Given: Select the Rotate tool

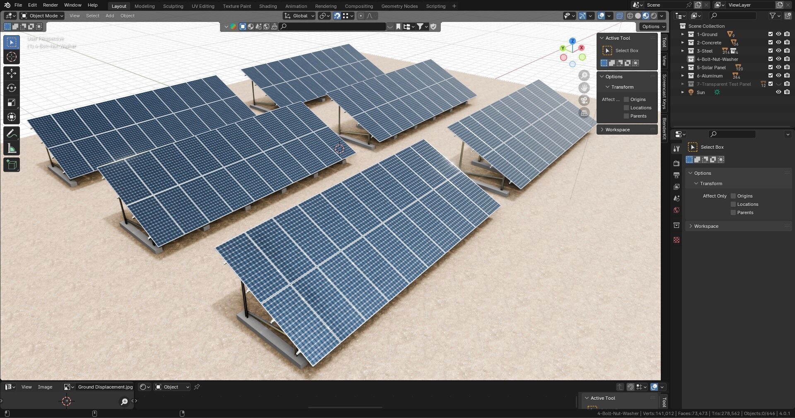Looking at the screenshot, I should (12, 88).
